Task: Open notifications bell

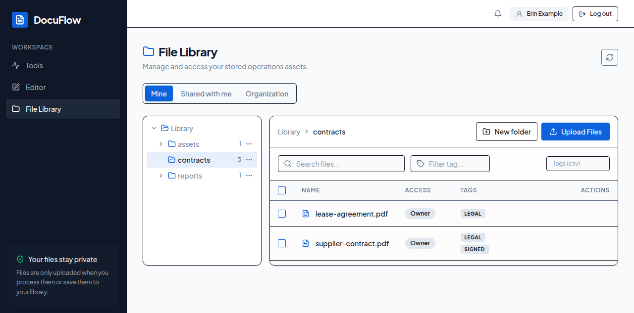Action: click(498, 14)
